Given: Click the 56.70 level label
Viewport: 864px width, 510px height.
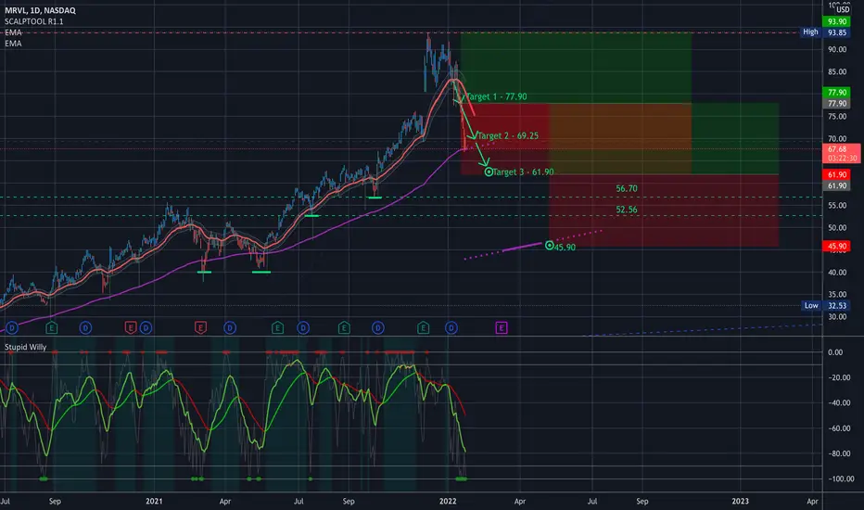Looking at the screenshot, I should (627, 188).
